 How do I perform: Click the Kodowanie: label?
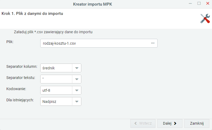click(16, 89)
